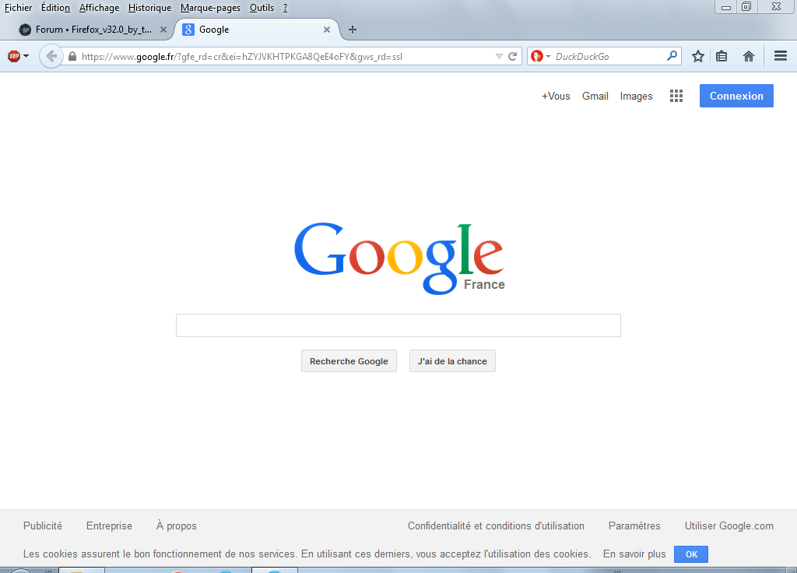The width and height of the screenshot is (797, 573).
Task: Accept cookies with OK button
Action: [x=691, y=554]
